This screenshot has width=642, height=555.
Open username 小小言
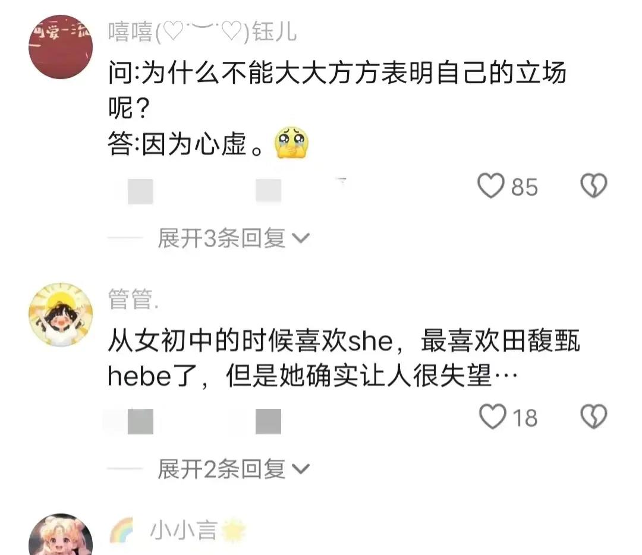(183, 530)
